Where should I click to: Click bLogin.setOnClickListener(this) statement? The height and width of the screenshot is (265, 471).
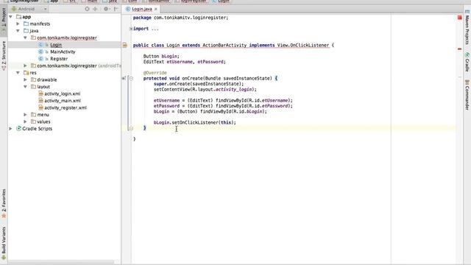tap(194, 122)
